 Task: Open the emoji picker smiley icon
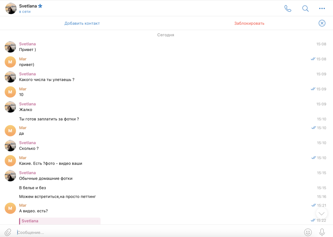308,232
